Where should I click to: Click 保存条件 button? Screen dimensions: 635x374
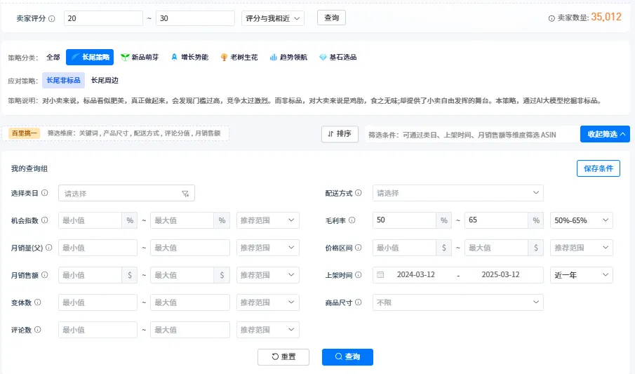[x=598, y=168]
